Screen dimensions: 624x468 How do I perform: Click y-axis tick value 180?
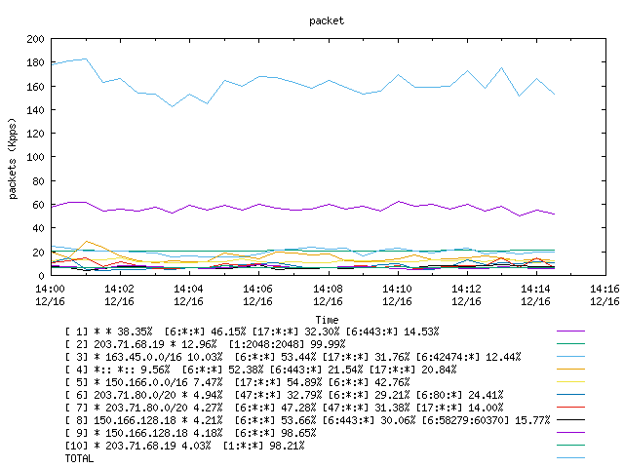(x=35, y=62)
